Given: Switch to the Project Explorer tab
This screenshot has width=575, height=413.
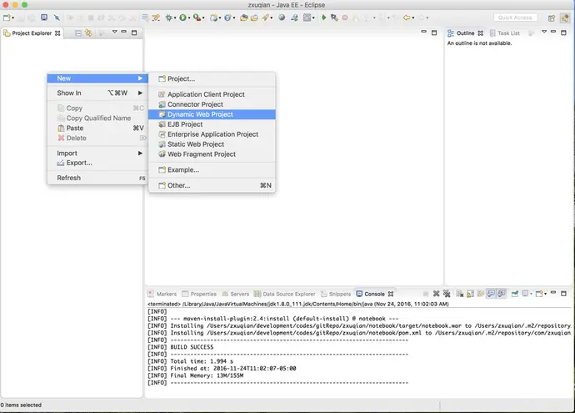Looking at the screenshot, I should (32, 33).
